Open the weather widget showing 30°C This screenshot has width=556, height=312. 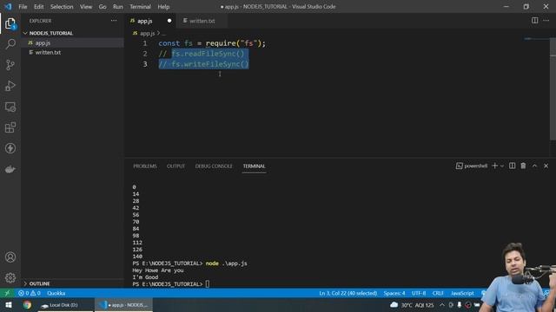412,305
